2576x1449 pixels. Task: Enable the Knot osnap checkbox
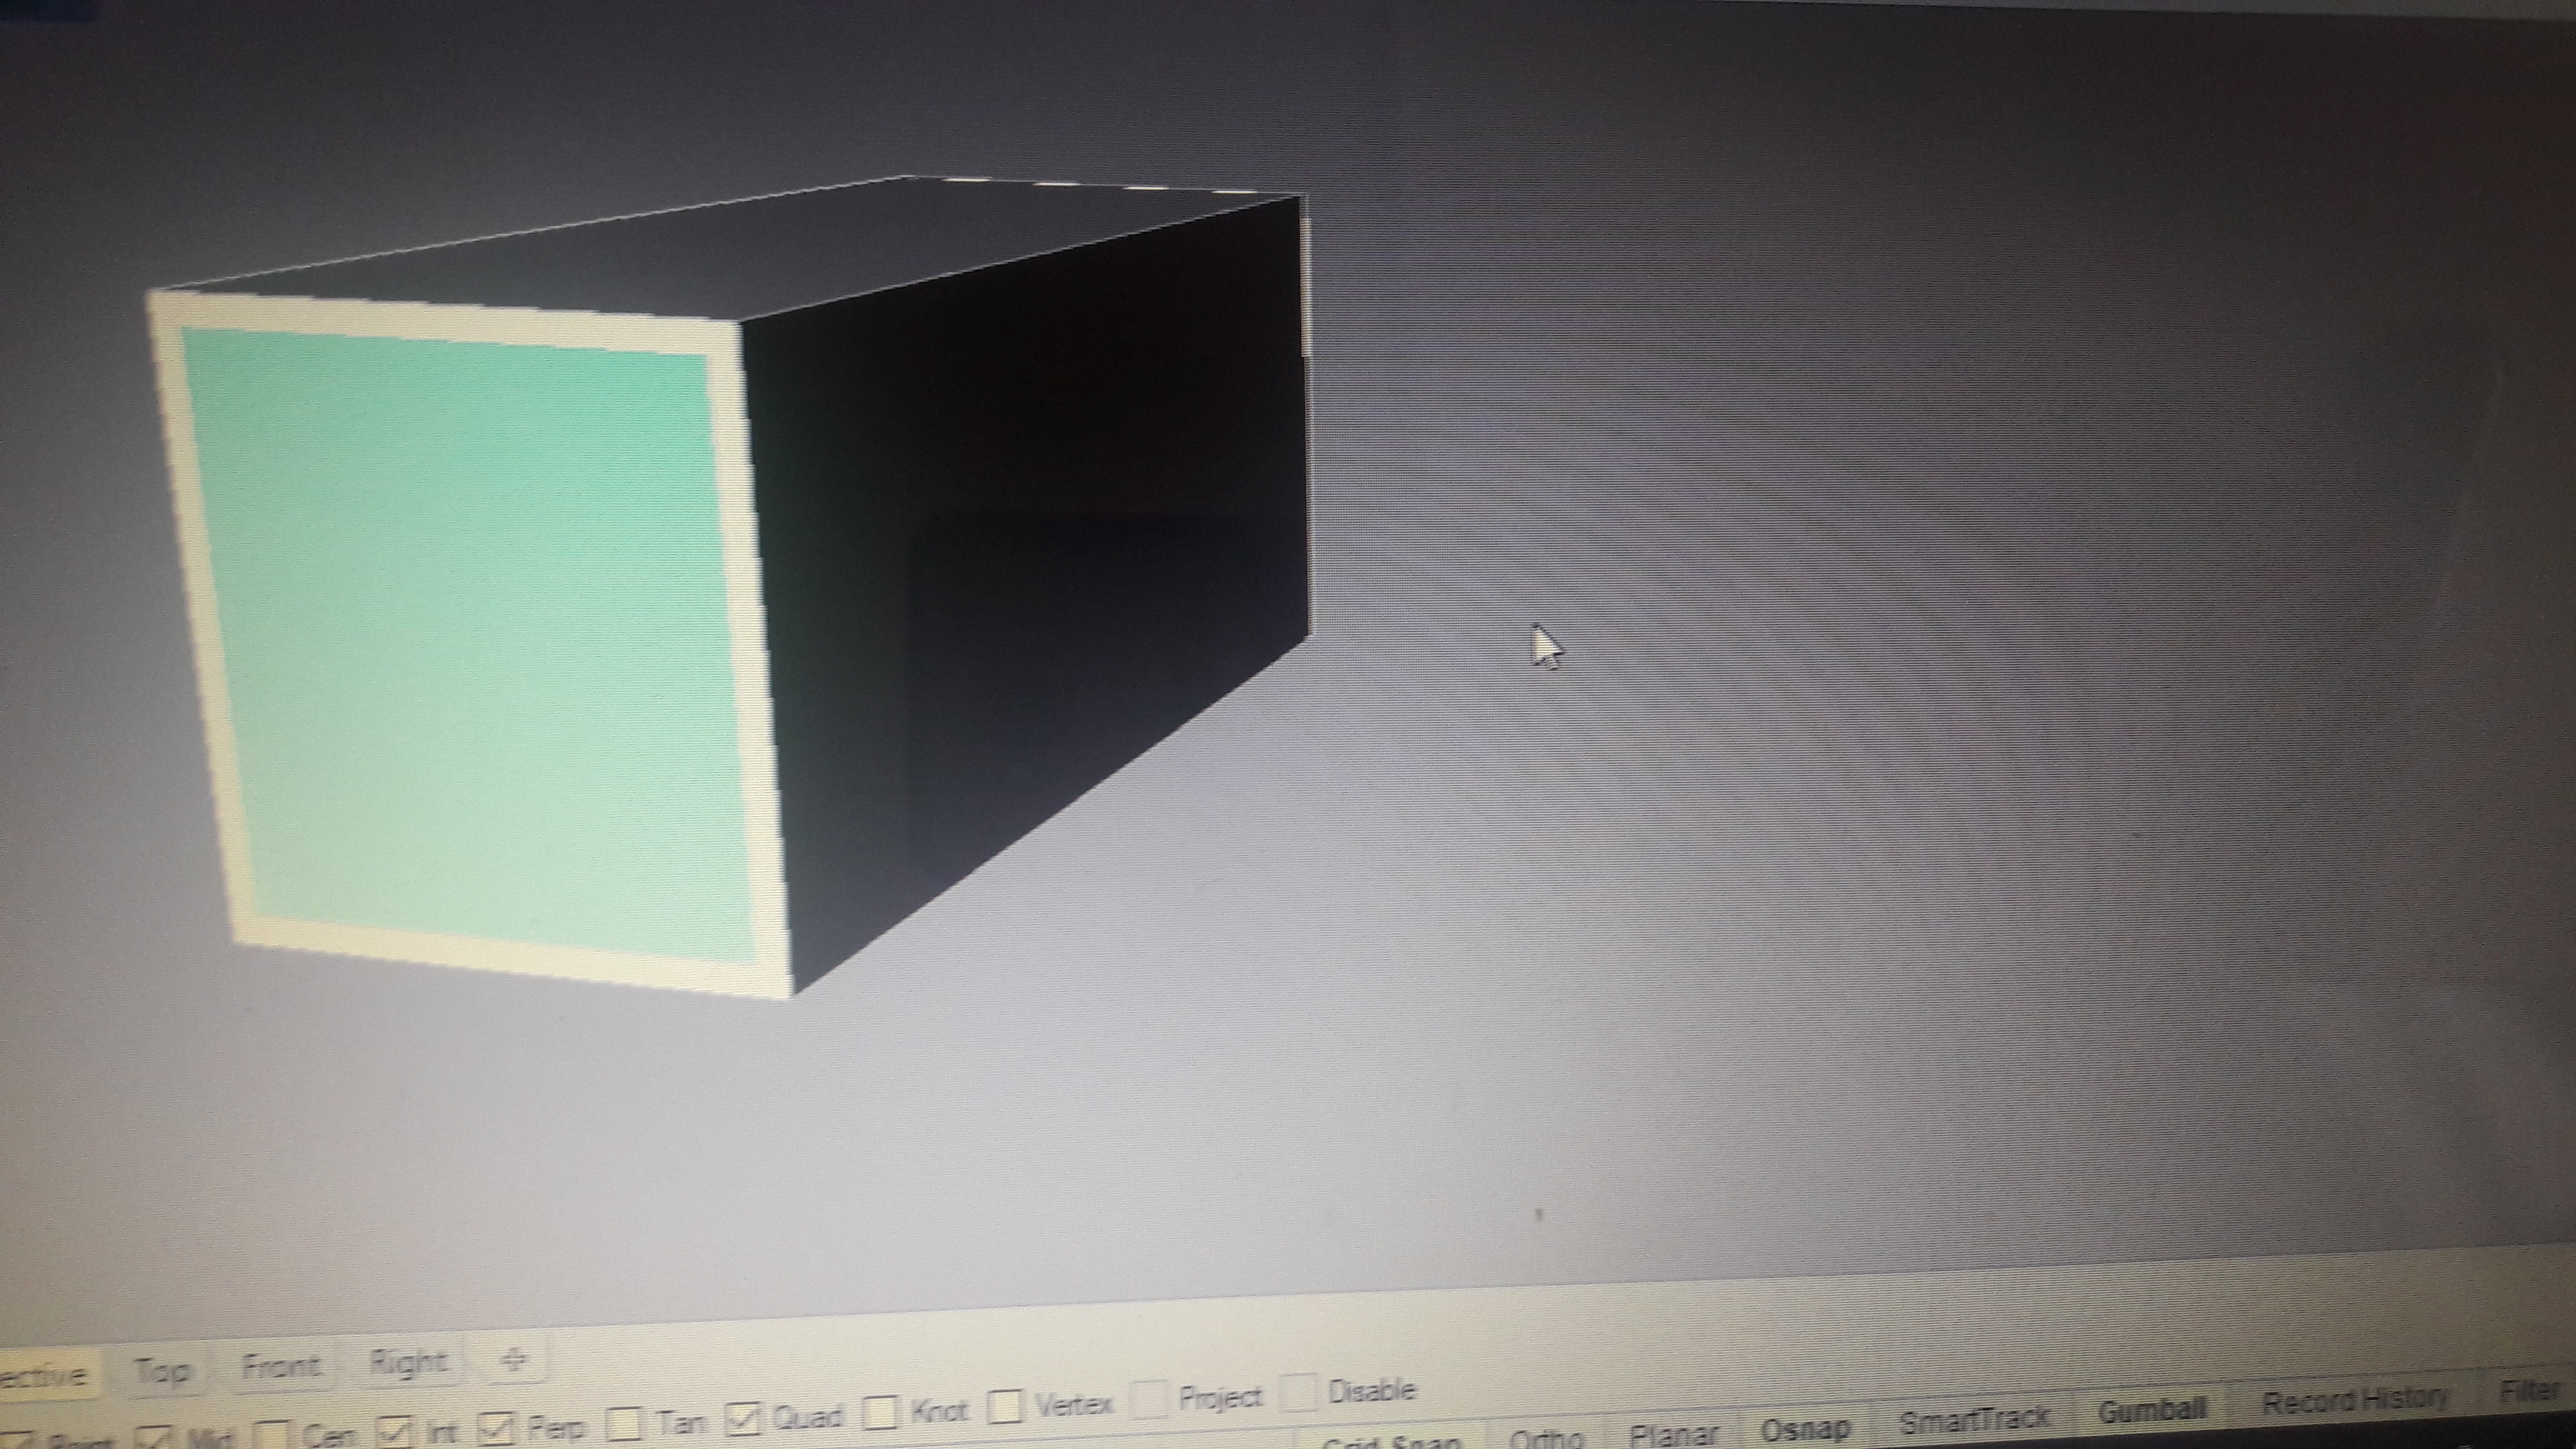tap(879, 1413)
